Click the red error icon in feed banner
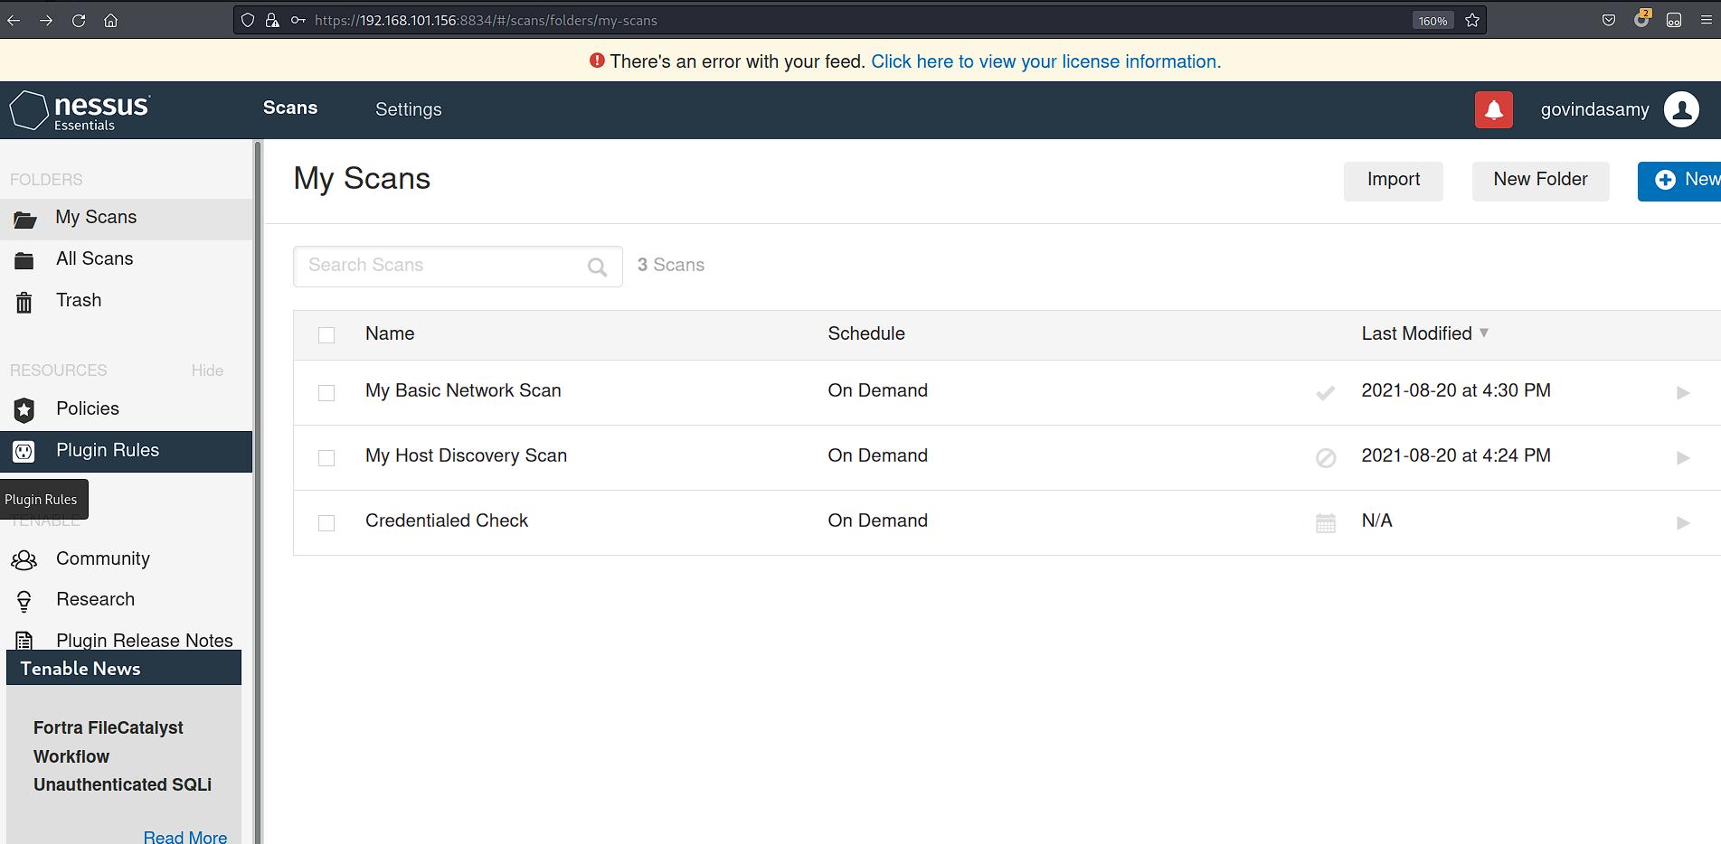The height and width of the screenshot is (844, 1721). click(597, 61)
